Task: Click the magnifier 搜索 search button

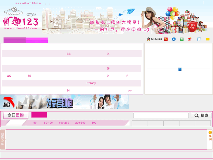Action: 201,115
